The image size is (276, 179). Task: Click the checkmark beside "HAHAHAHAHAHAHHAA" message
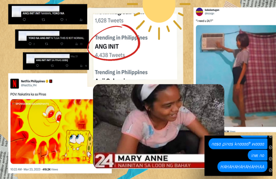pyautogui.click(x=270, y=170)
